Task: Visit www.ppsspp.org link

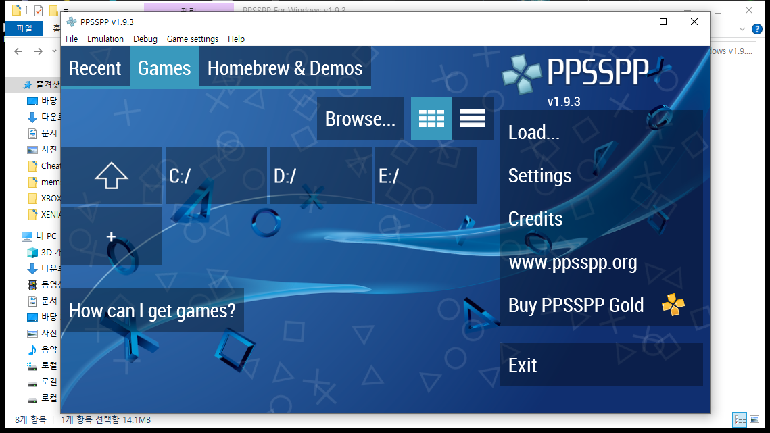Action: [602, 261]
